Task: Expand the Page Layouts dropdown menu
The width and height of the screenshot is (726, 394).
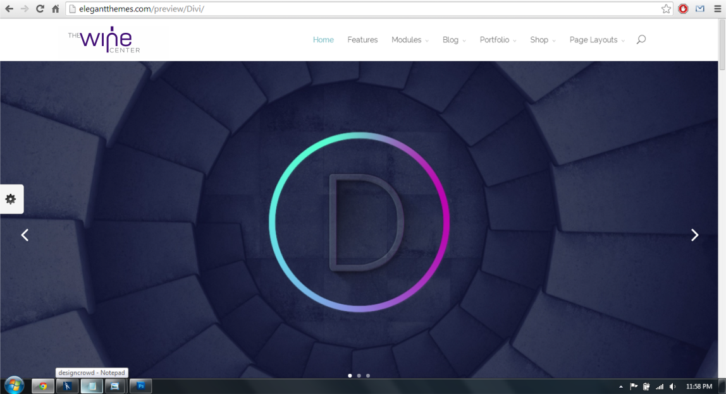Action: pyautogui.click(x=596, y=40)
